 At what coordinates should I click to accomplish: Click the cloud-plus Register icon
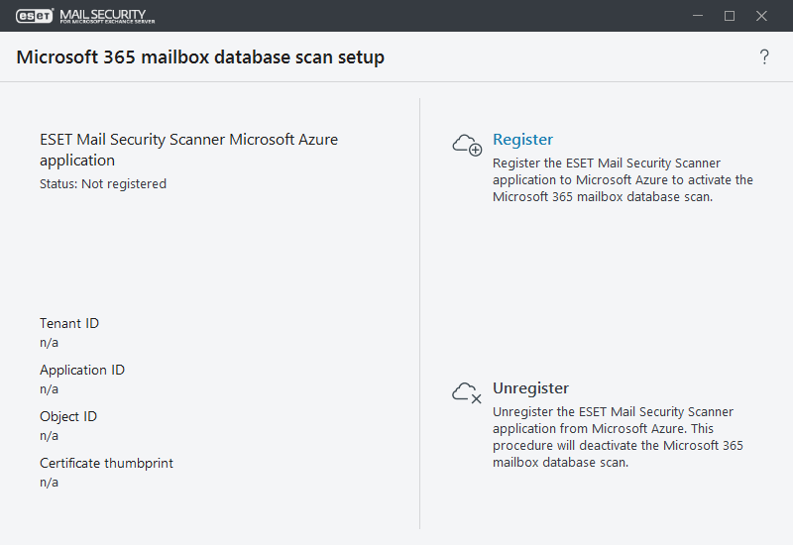[466, 145]
